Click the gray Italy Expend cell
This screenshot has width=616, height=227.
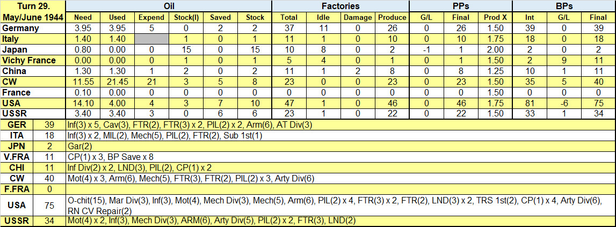pos(151,39)
